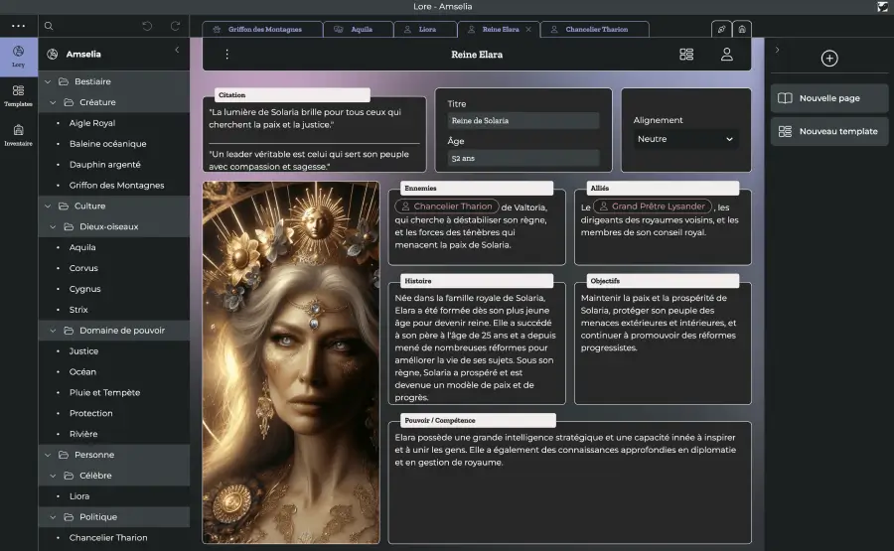
Task: Click the redo arrow icon
Action: point(175,26)
